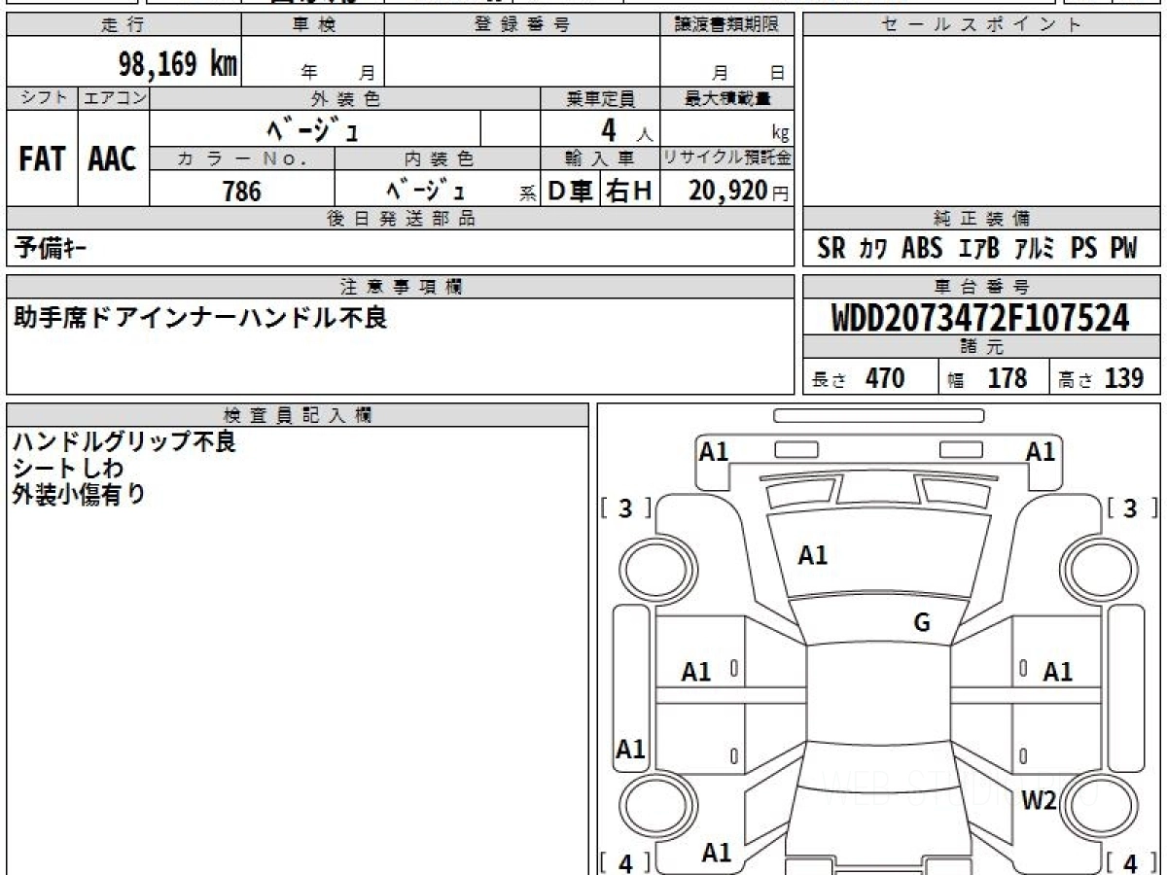Select color number 786

(242, 191)
